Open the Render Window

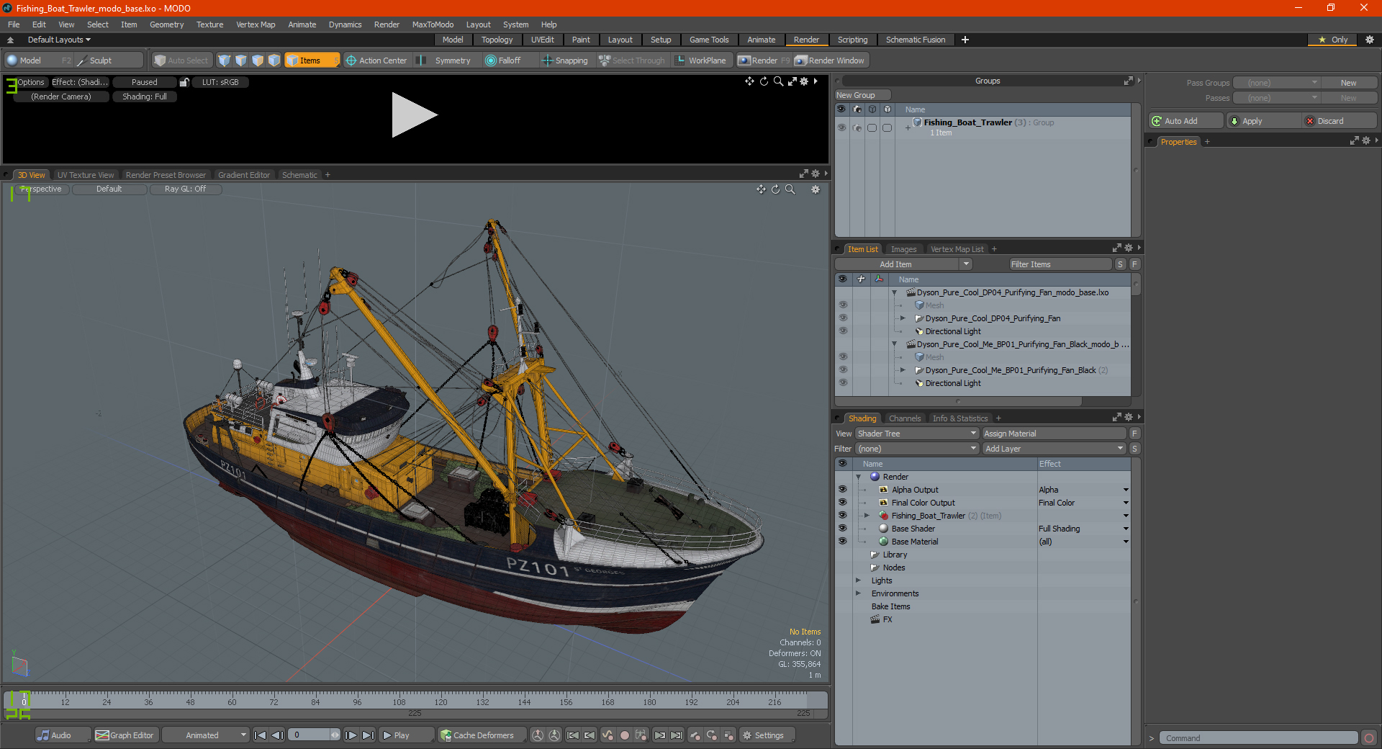click(x=830, y=60)
